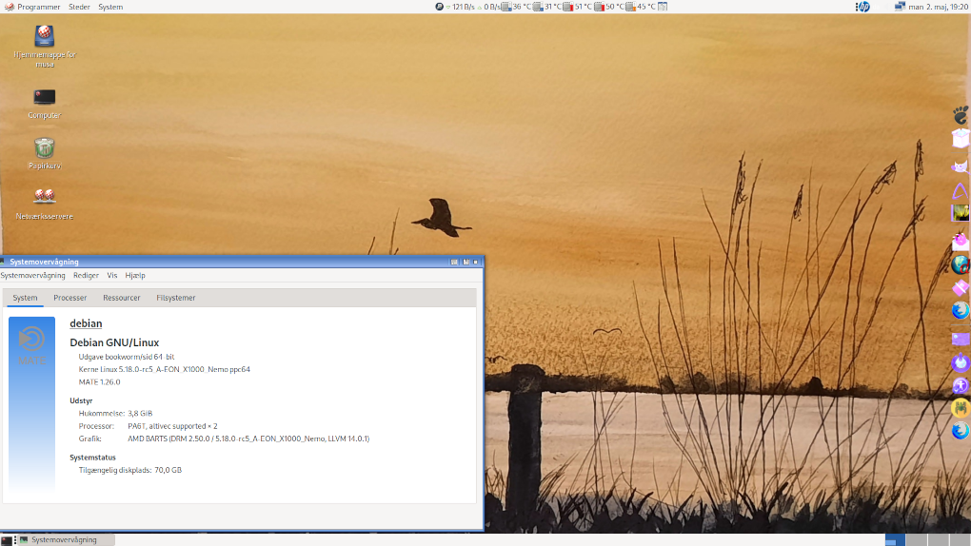Open the home folder desktop icon
971x546 pixels.
tap(44, 38)
